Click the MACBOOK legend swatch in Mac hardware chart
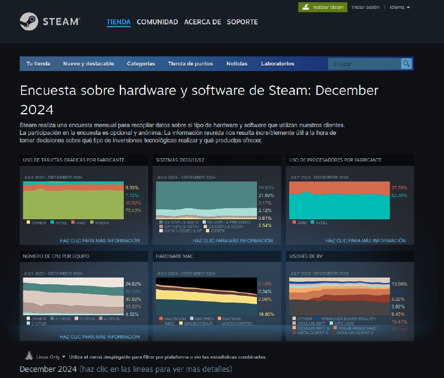Image resolution: width=444 pixels, height=378 pixels. tap(161, 319)
